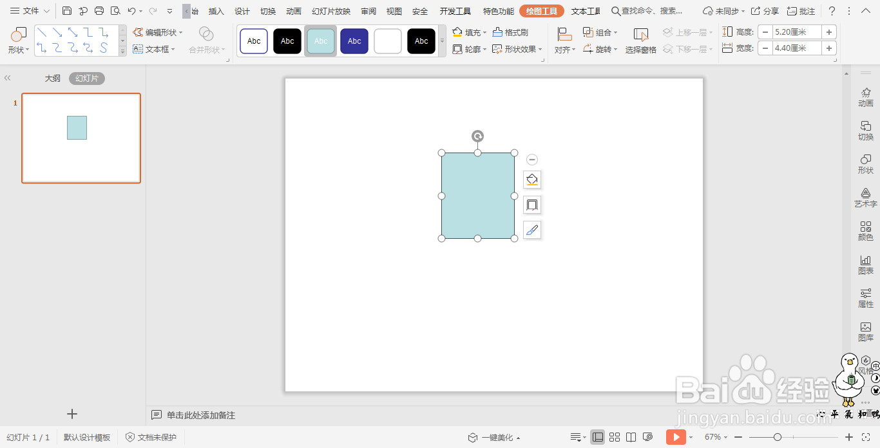Switch to Reading view
880x448 pixels.
[631, 437]
